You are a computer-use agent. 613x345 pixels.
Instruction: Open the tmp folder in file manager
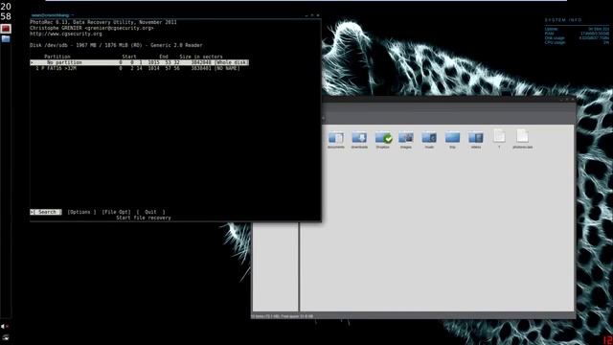pos(452,138)
